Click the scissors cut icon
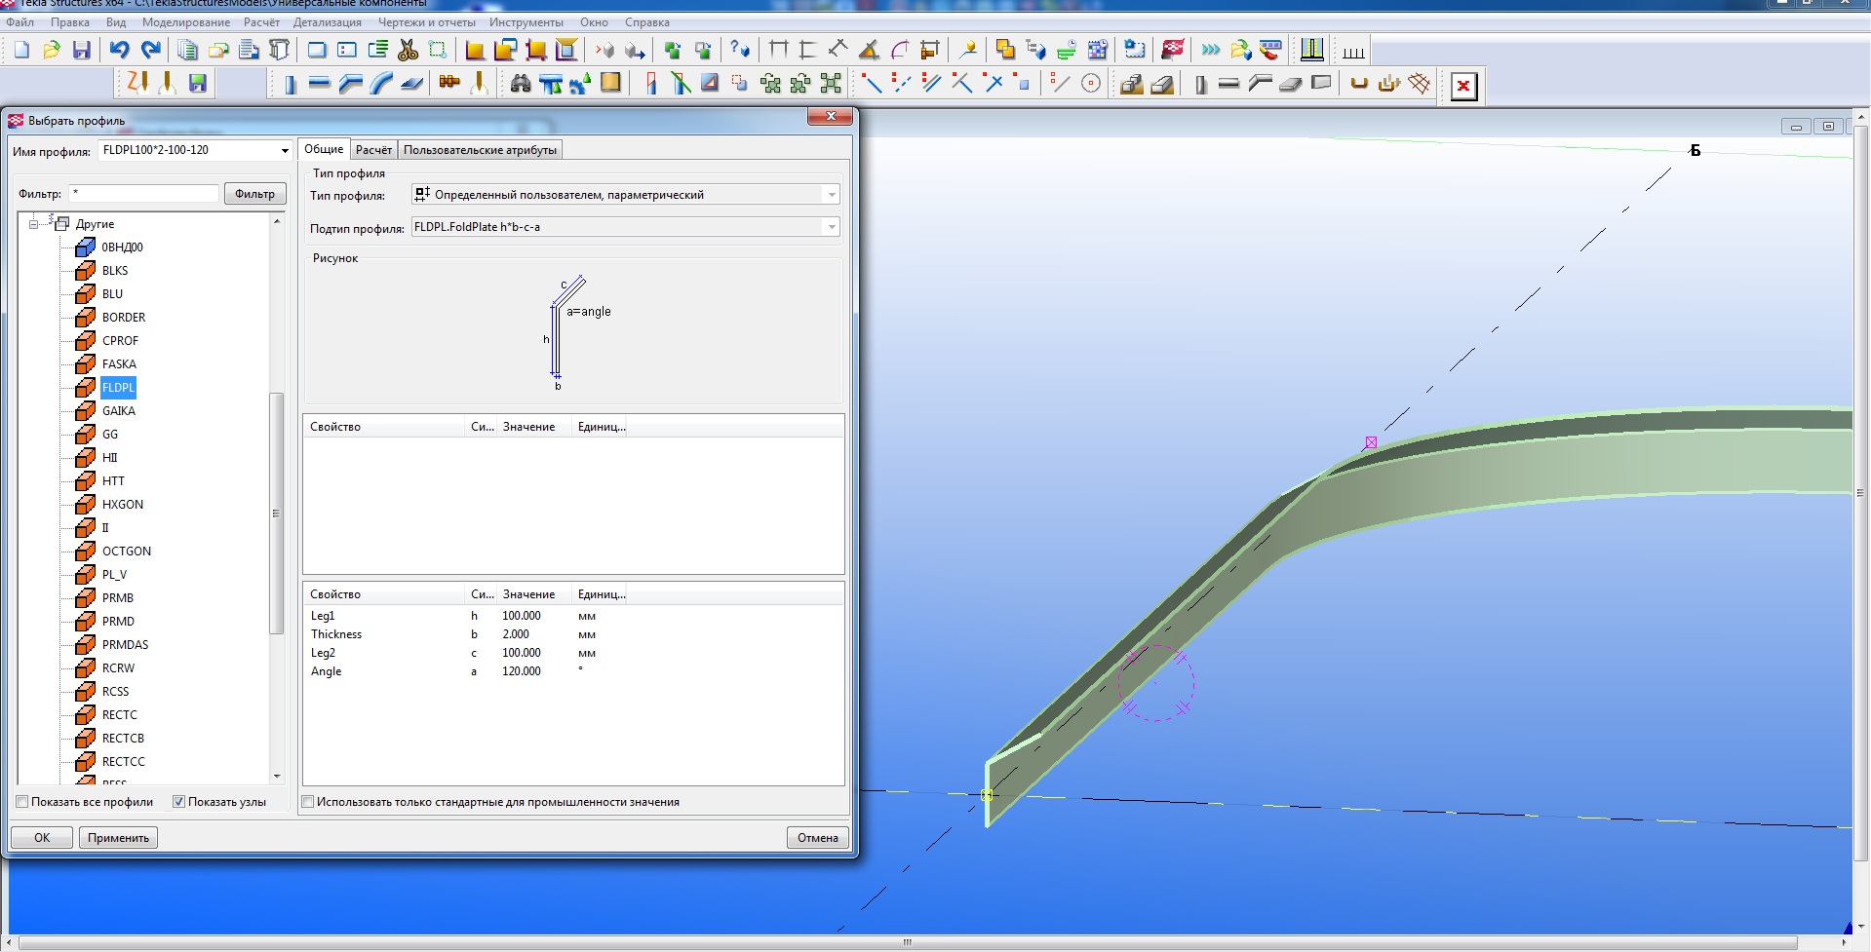The image size is (1871, 952). [408, 50]
